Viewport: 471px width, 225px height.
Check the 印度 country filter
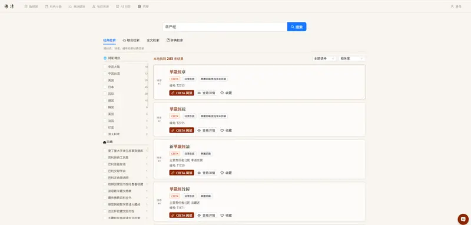point(105,128)
